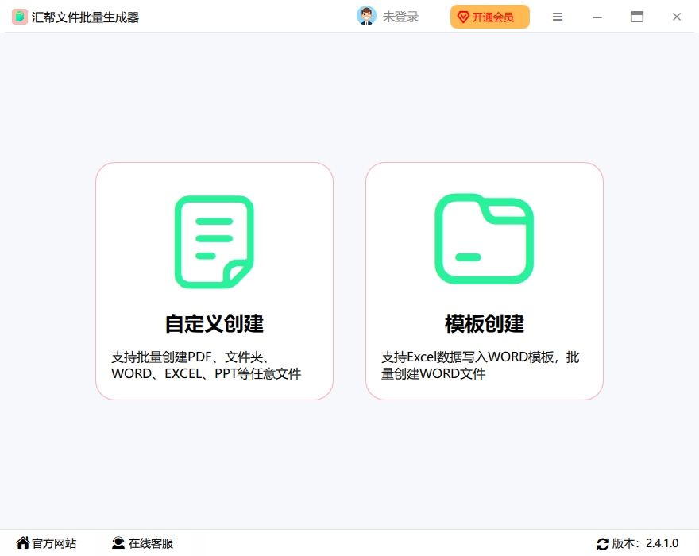Close the application window
The height and width of the screenshot is (556, 699).
pos(677,17)
